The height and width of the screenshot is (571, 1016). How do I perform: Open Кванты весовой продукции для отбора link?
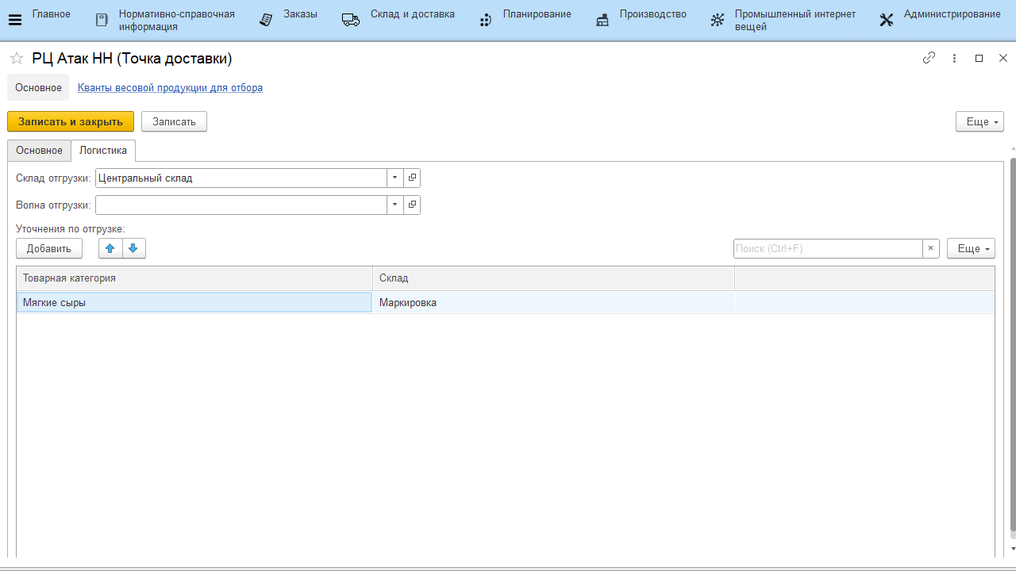[170, 88]
